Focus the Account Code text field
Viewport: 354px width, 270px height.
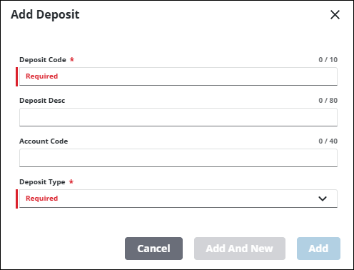pos(178,158)
